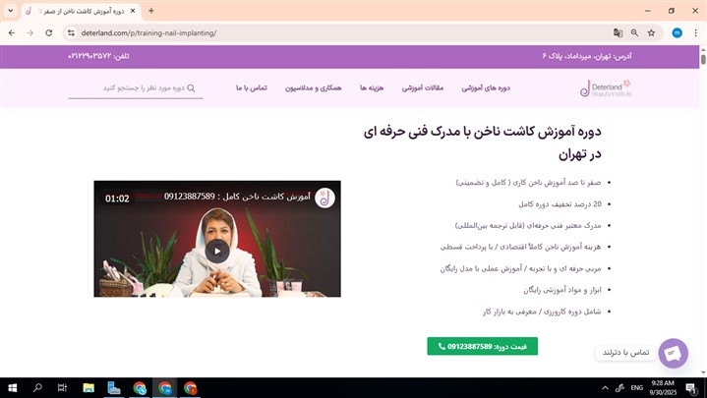707x398 pixels.
Task: Open Chrome three-dot menu
Action: 696,32
